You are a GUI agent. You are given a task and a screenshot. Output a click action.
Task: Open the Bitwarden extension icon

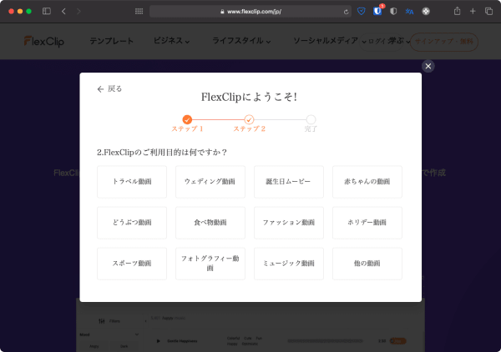tap(377, 11)
